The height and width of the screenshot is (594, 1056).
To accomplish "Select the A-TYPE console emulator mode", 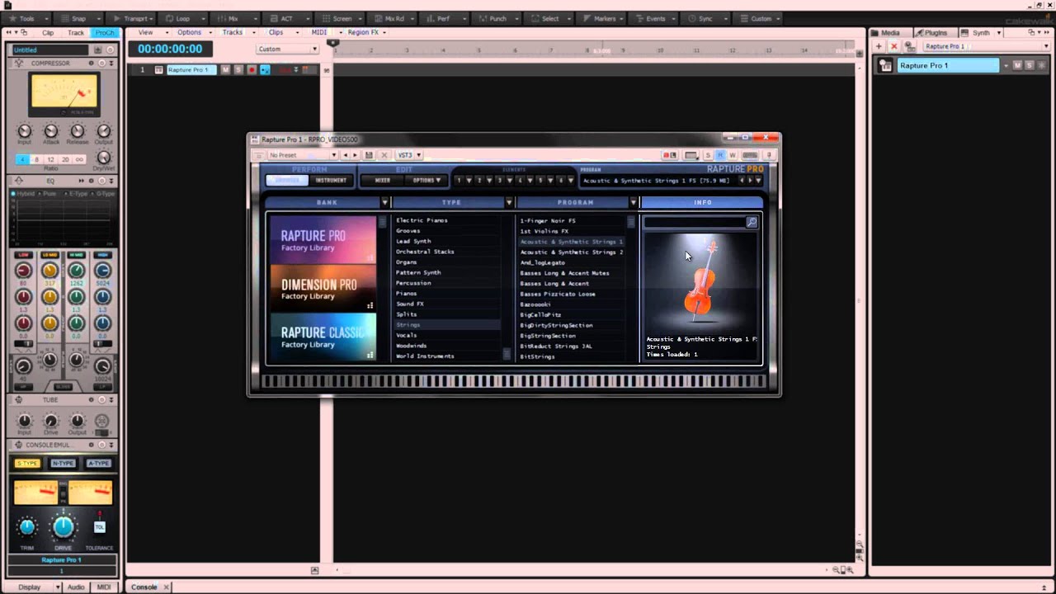I will [x=99, y=463].
